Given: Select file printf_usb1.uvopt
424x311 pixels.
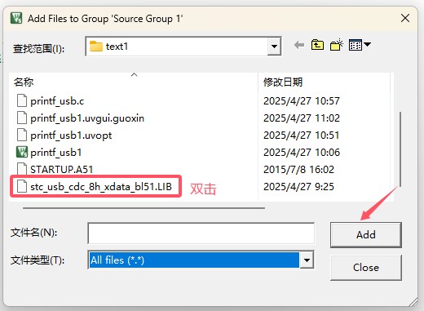Looking at the screenshot, I should coord(71,136).
